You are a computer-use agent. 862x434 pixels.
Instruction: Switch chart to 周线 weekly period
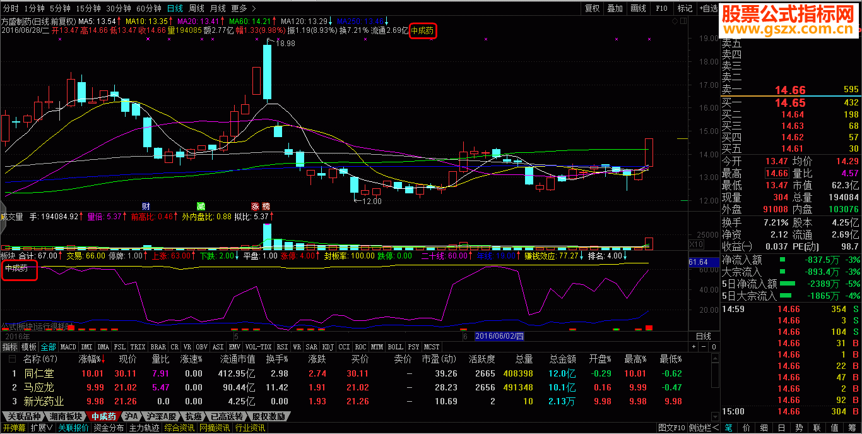pyautogui.click(x=196, y=8)
